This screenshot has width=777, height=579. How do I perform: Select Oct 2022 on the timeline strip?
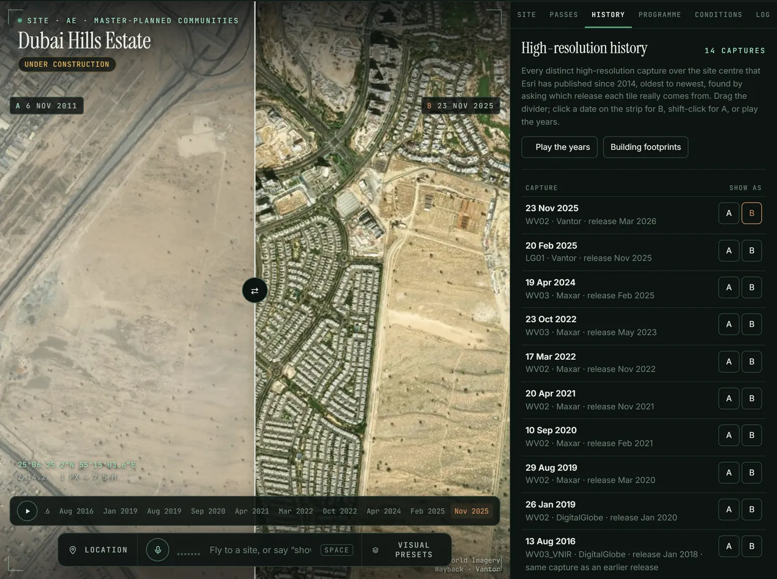340,511
